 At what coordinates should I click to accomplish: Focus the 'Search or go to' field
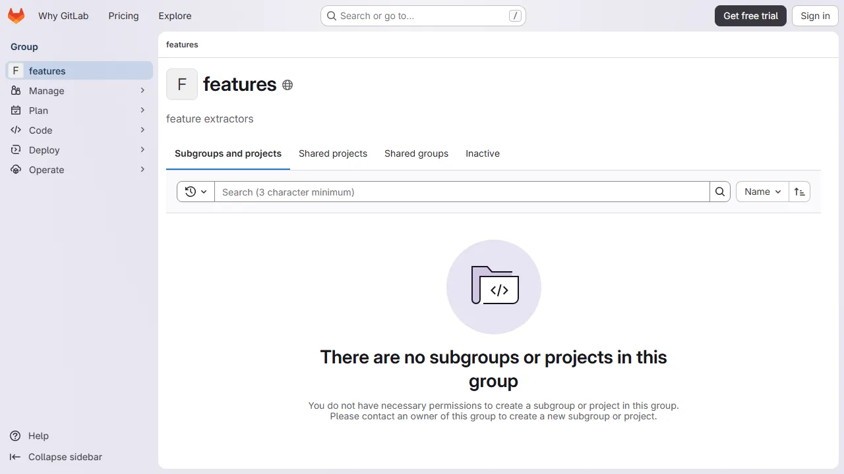(x=423, y=16)
